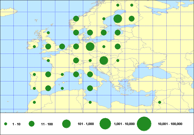Select the large marker over southern Finland
This screenshot has height=135, width=194.
pos(118,19)
